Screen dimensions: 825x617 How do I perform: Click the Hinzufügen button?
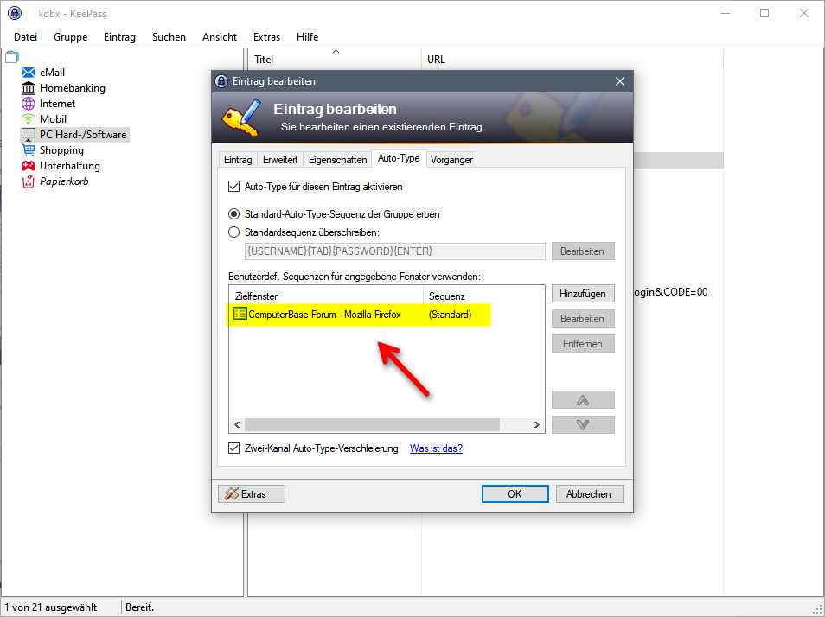click(x=583, y=294)
